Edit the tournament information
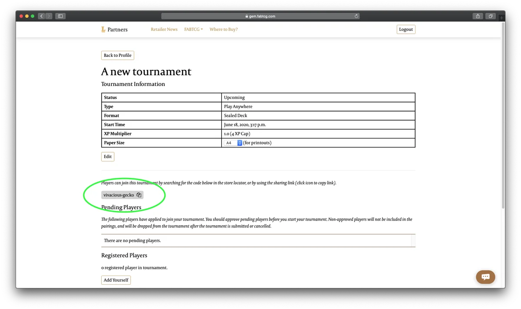This screenshot has width=521, height=309. 108,157
